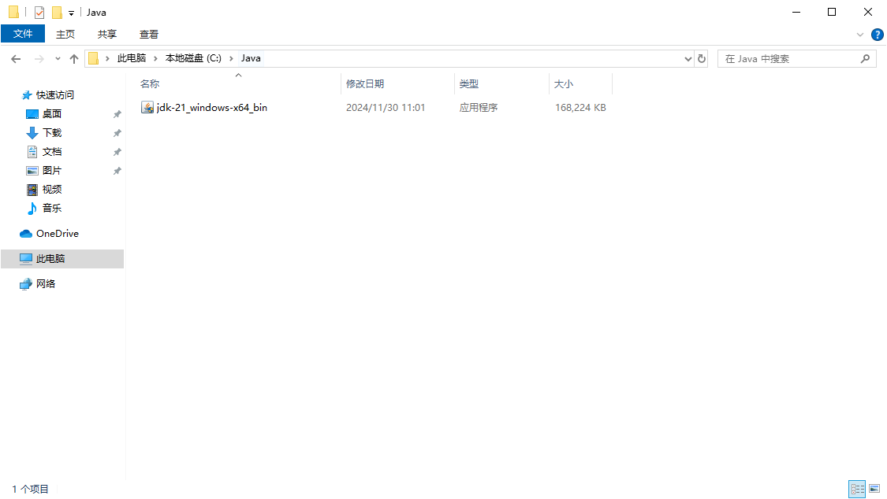Click the Back navigation arrow
Viewport: 887px width, 499px height.
click(x=16, y=59)
